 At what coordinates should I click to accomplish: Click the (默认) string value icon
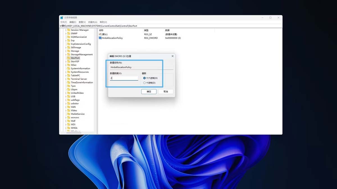click(x=100, y=34)
